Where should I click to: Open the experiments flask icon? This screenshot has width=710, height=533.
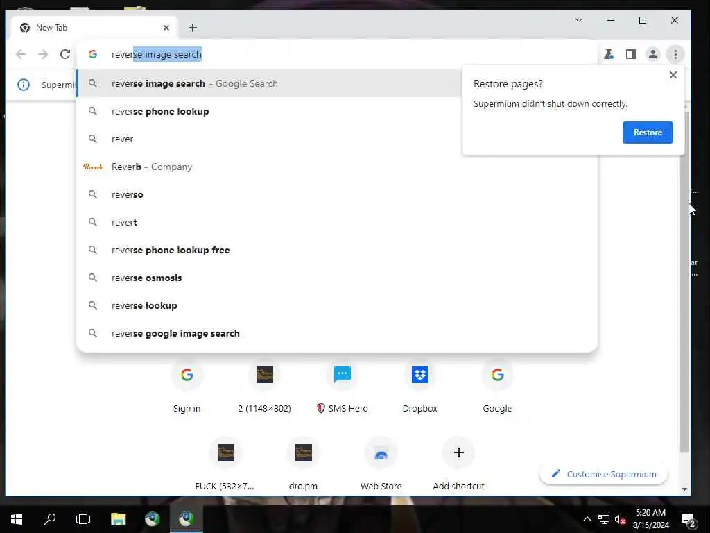(609, 54)
